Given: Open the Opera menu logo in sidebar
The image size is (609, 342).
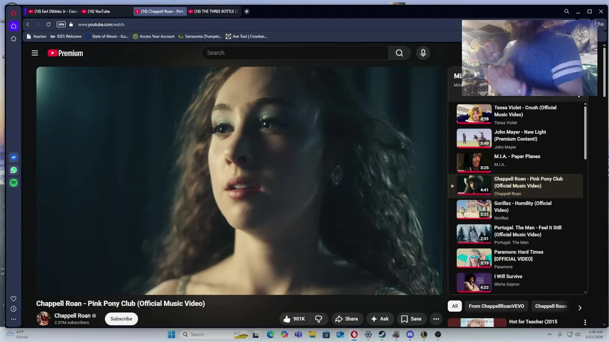Looking at the screenshot, I should point(14,13).
